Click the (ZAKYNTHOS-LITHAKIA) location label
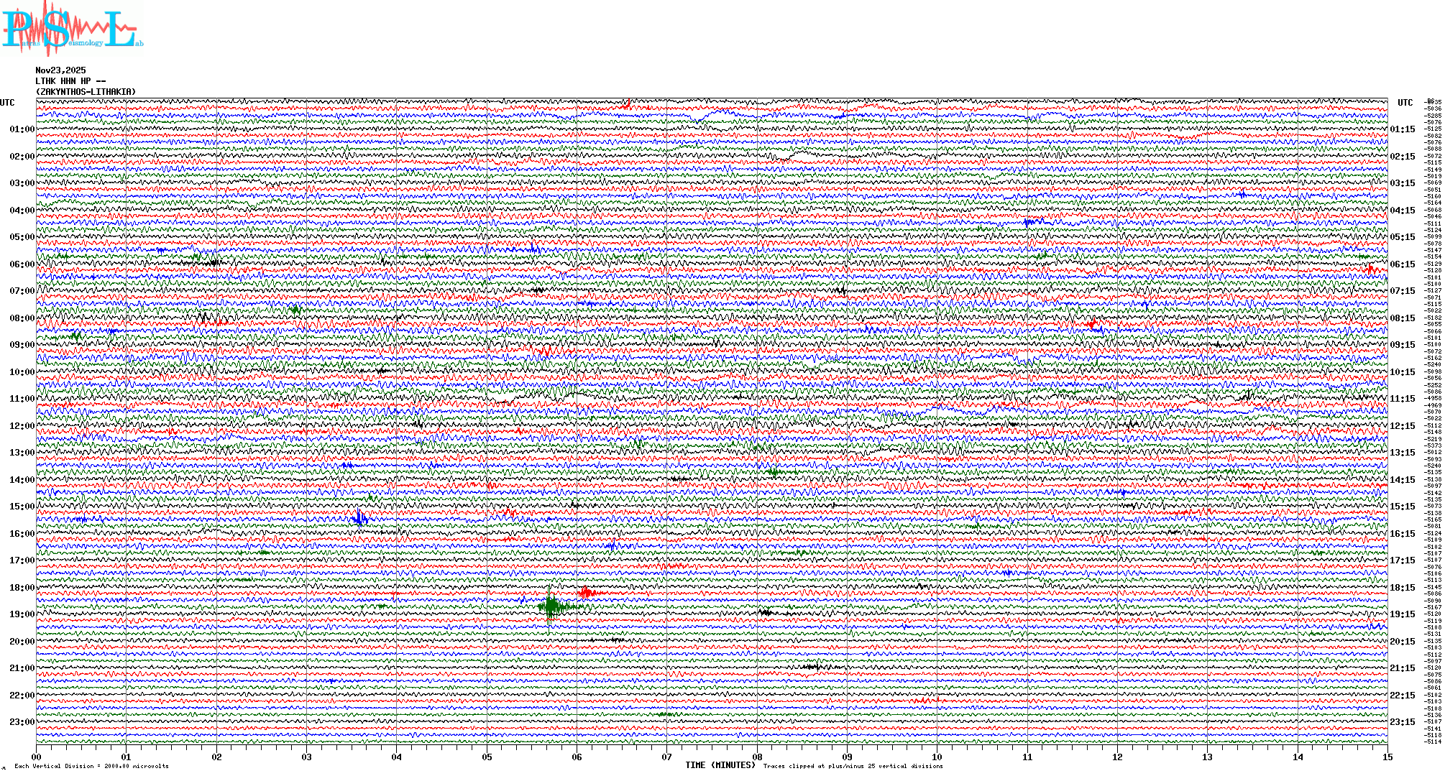The height and width of the screenshot is (776, 1445). [86, 92]
